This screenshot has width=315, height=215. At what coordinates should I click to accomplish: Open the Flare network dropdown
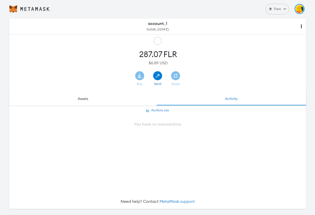(277, 9)
